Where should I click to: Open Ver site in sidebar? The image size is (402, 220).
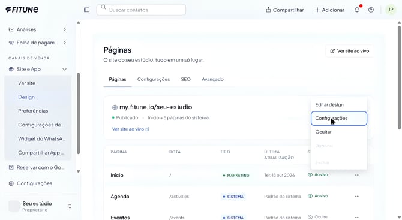26,83
